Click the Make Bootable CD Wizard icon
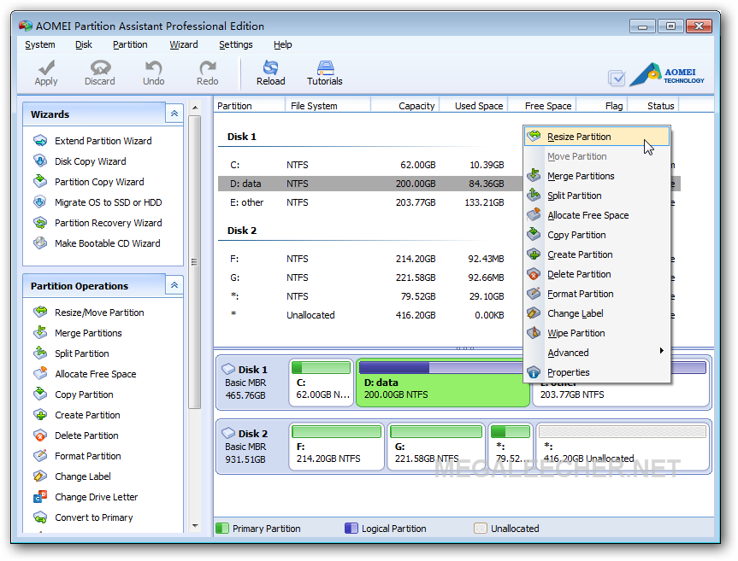The height and width of the screenshot is (561, 738). (40, 243)
